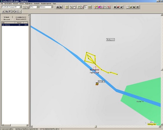Click the GCGEIR geocache waypoint on map
This screenshot has height=130, width=163.
pos(97,84)
